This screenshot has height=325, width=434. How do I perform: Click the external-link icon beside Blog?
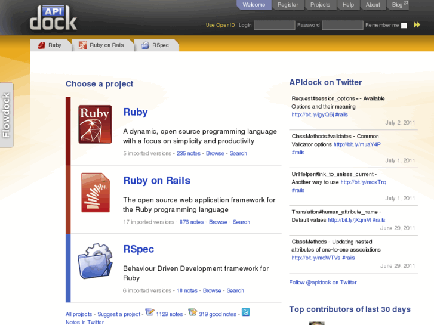pos(406,3)
